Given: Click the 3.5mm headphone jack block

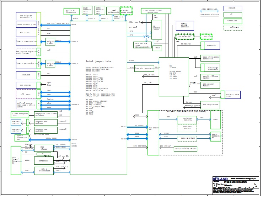Looking at the screenshot, I should coord(20,115).
